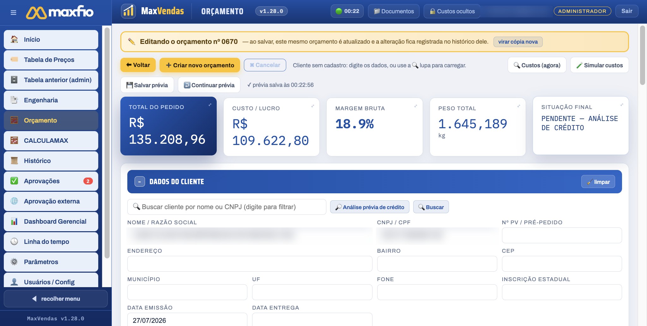Open the Histórico sidebar item
The image size is (647, 326).
click(51, 161)
